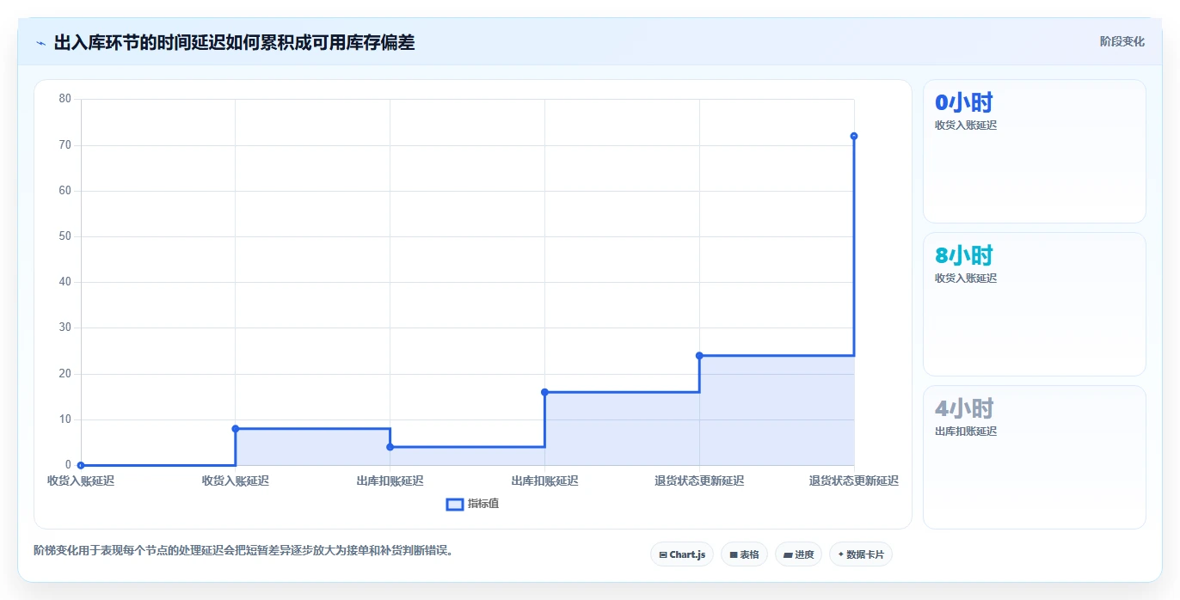Toggle the 指标值 legend item

coord(472,504)
